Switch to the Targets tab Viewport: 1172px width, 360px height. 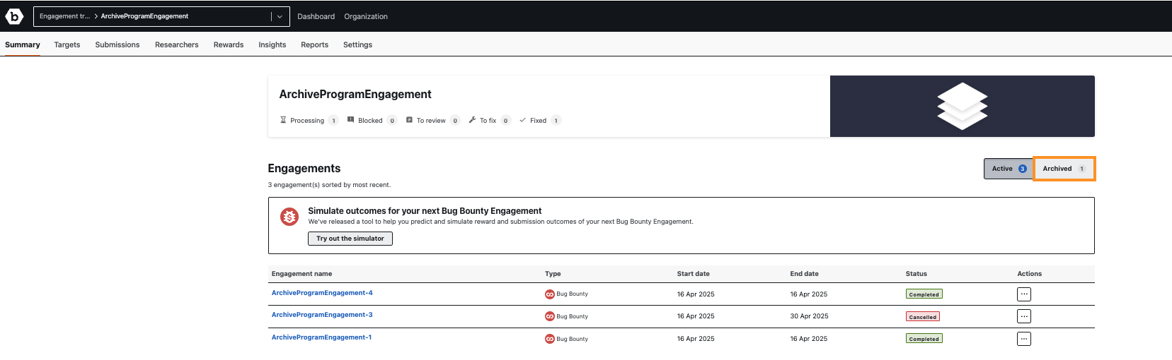67,44
